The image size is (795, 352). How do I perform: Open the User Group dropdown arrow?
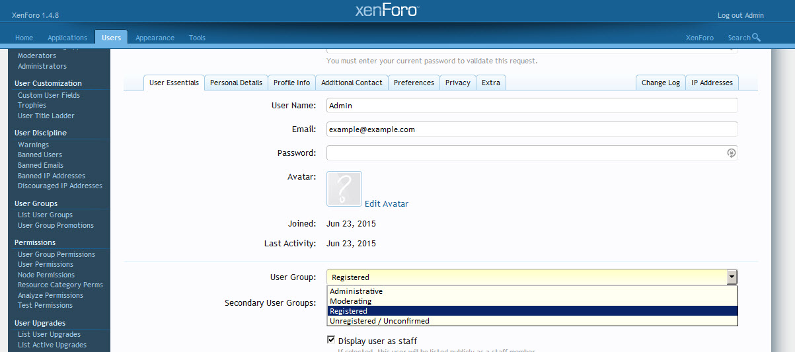tap(732, 277)
